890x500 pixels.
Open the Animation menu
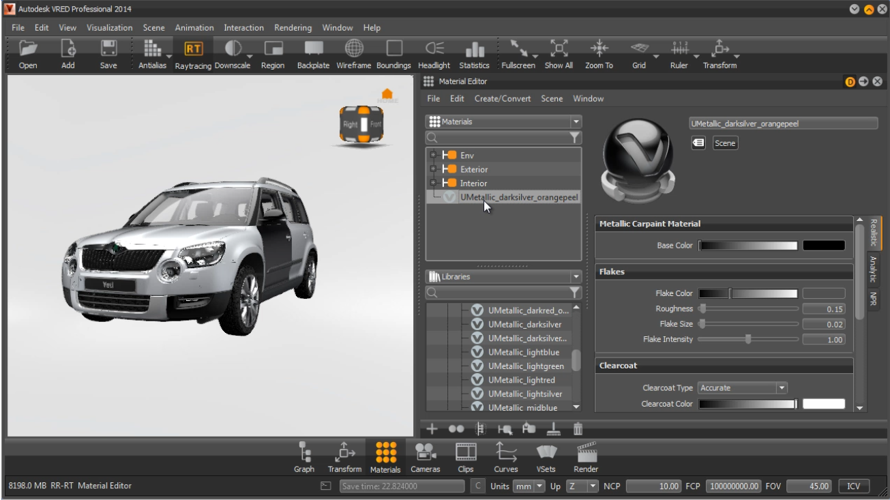tap(194, 28)
